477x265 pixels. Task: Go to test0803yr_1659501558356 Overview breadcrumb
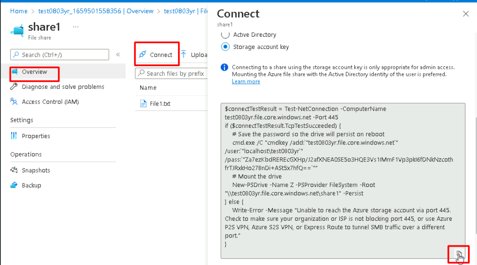click(96, 11)
